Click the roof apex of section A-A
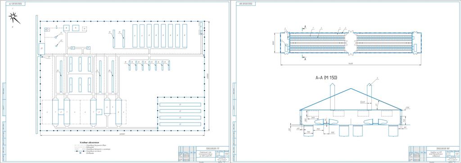 click(350, 89)
